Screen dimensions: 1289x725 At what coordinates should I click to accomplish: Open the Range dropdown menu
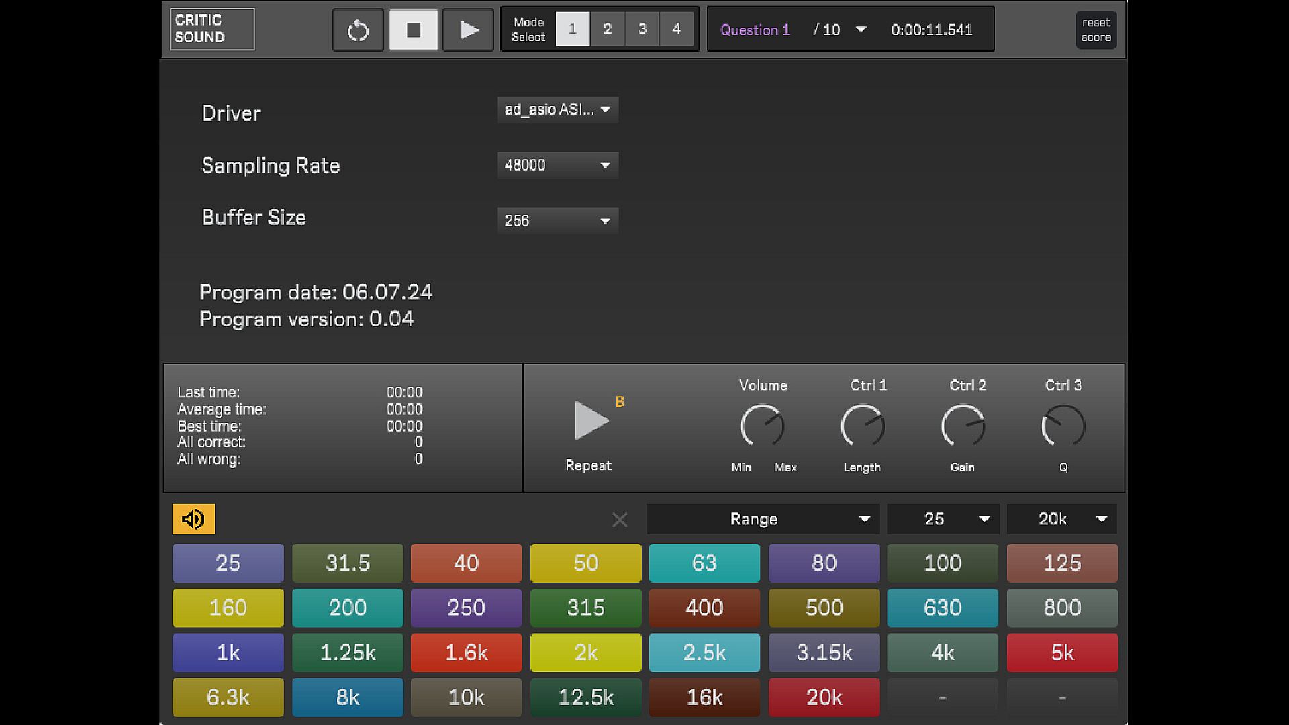(x=763, y=519)
